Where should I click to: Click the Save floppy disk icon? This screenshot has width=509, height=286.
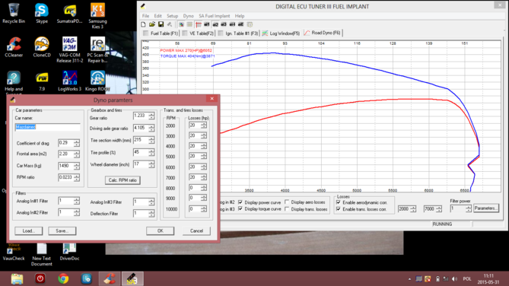point(161,24)
